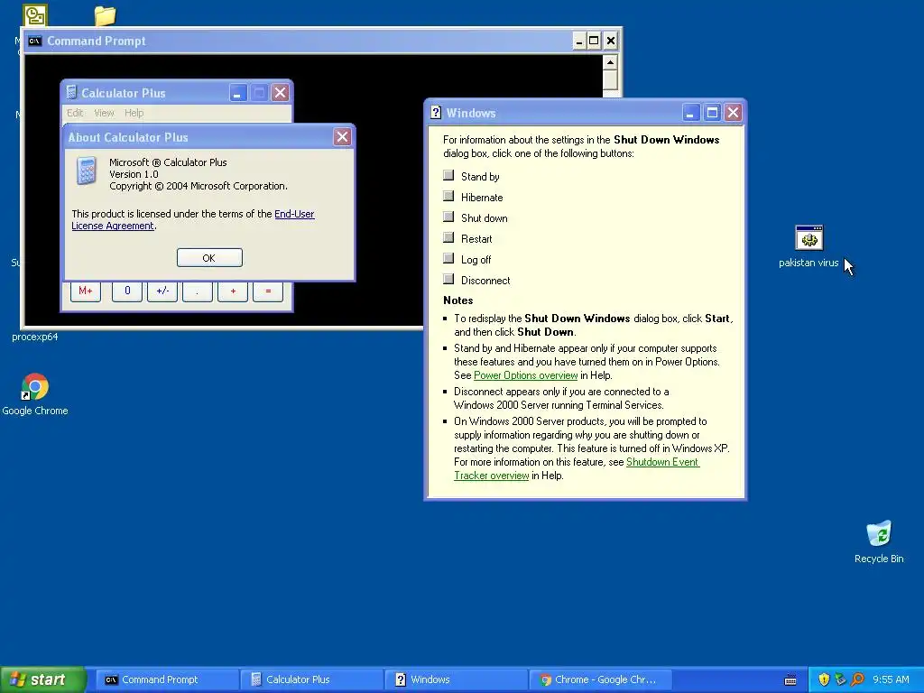Click the network connection tray icon
This screenshot has height=693, width=924.
[x=840, y=679]
